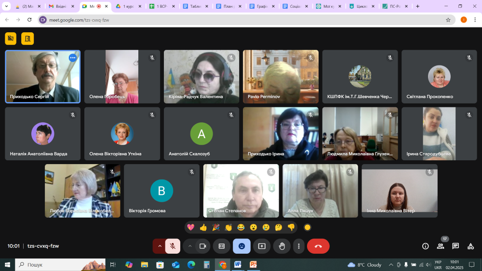Image resolution: width=482 pixels, height=271 pixels.
Task: Open chat with everyone
Action: (x=455, y=246)
